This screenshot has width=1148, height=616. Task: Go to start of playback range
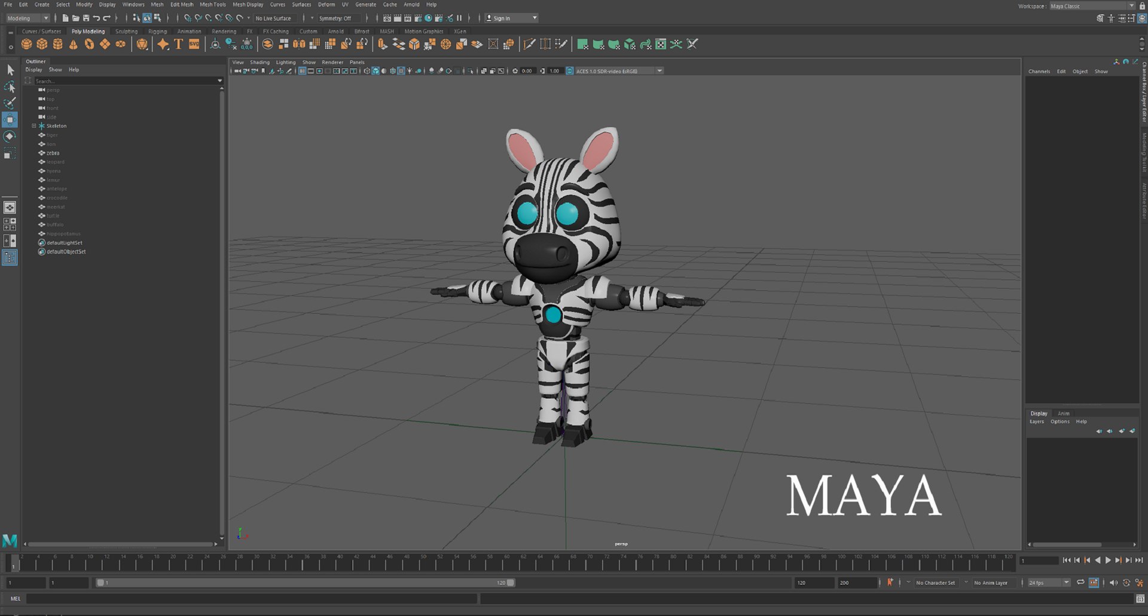[x=1067, y=560]
